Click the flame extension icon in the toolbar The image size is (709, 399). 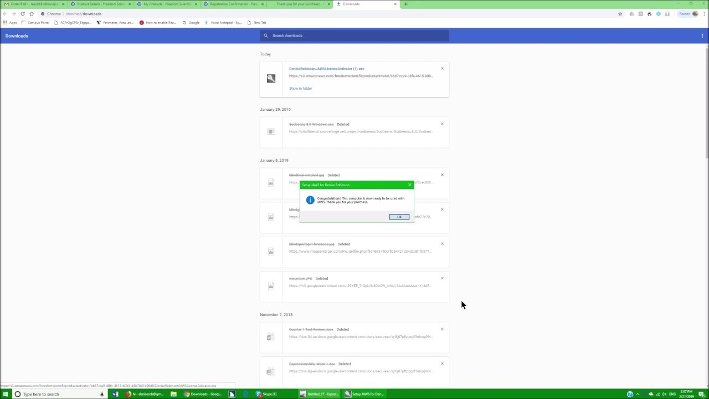(649, 14)
